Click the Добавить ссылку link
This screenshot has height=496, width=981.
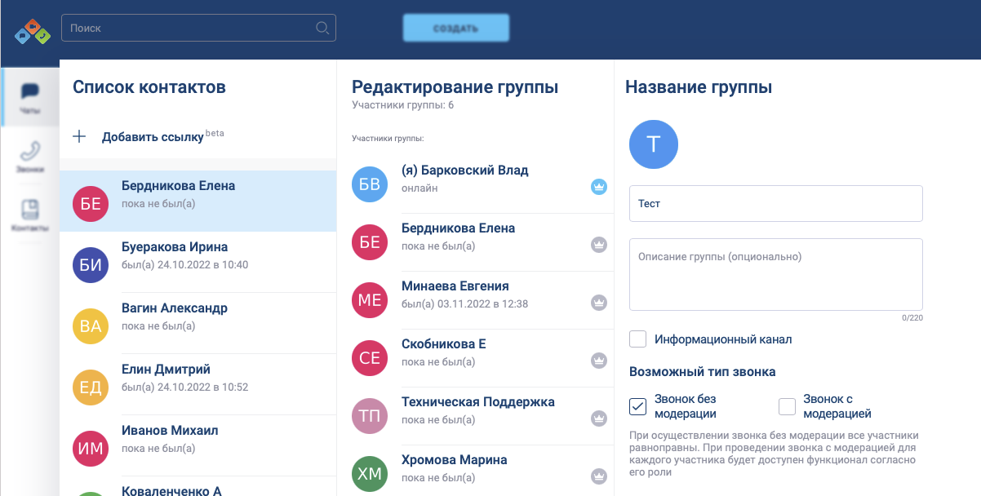153,137
